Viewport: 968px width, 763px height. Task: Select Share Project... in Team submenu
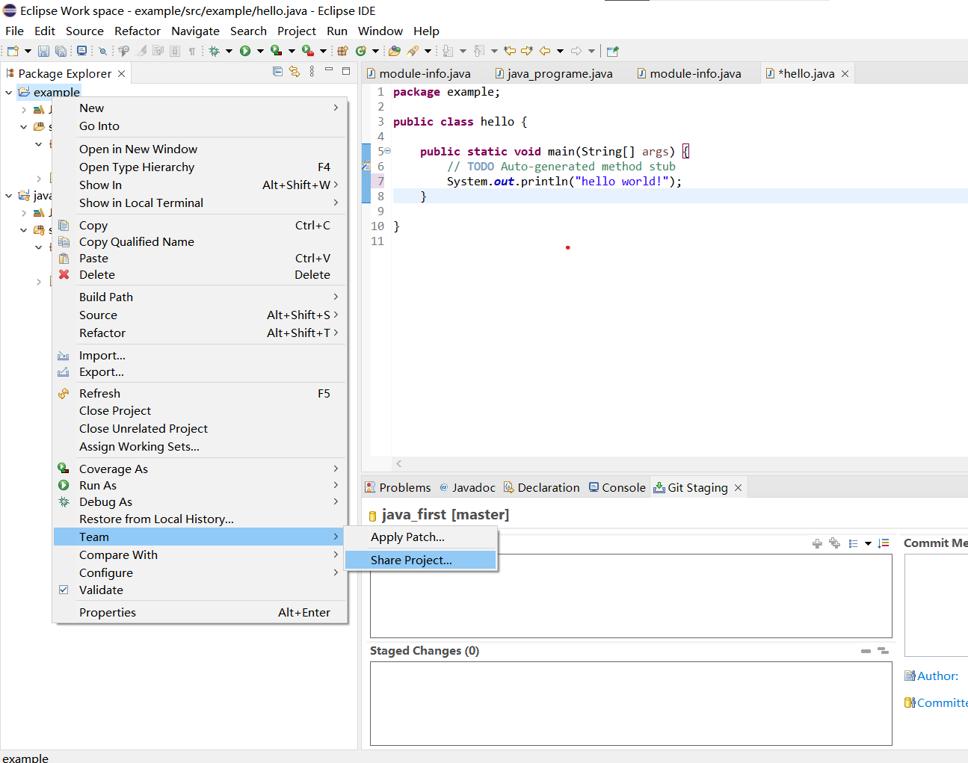pos(421,560)
